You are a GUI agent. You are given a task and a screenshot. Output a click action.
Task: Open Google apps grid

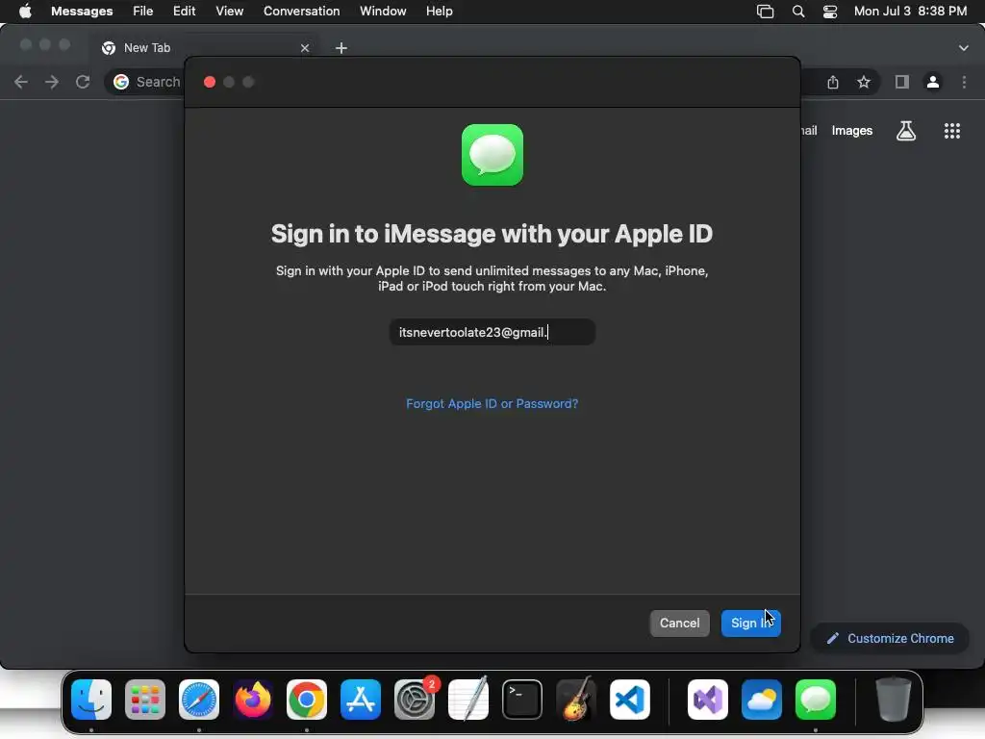click(952, 131)
